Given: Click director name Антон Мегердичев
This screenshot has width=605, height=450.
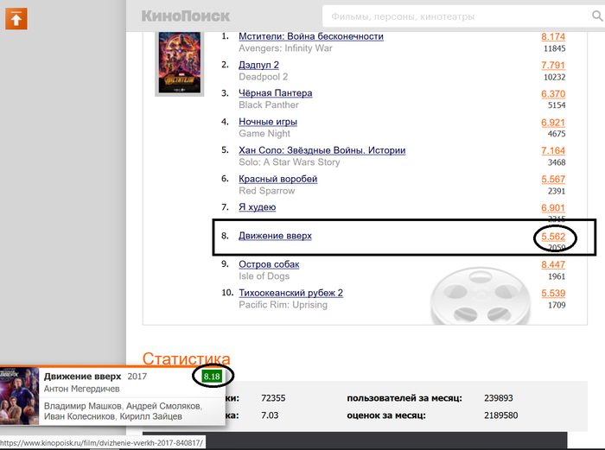Looking at the screenshot, I should (x=82, y=389).
